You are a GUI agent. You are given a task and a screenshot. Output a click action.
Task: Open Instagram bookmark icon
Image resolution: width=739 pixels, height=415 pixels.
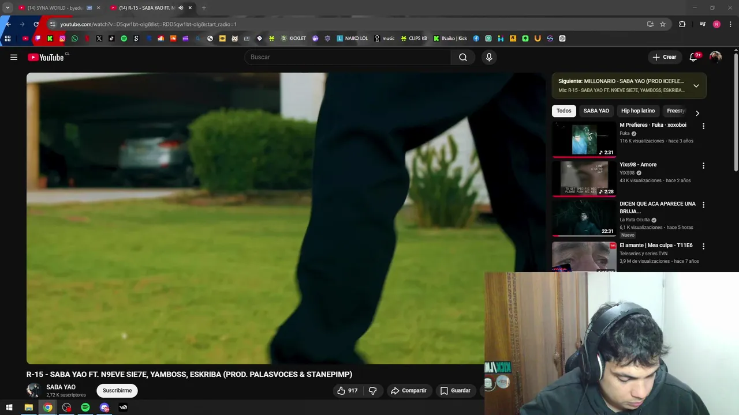(62, 39)
